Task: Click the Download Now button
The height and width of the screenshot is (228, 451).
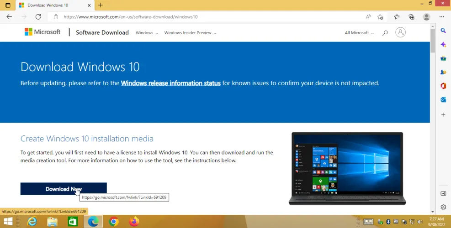Action: pyautogui.click(x=64, y=189)
